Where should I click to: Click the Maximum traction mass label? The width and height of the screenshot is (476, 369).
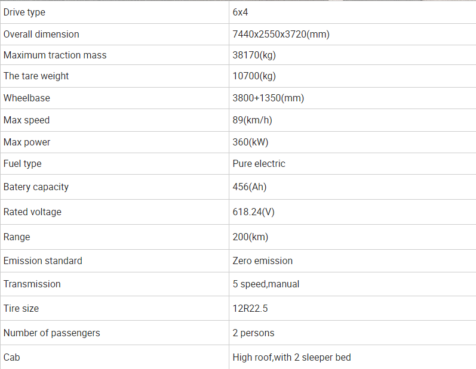click(55, 55)
